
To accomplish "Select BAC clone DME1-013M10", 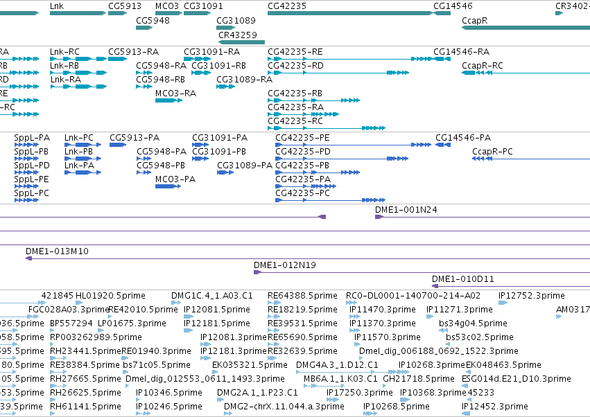I will 57,251.
